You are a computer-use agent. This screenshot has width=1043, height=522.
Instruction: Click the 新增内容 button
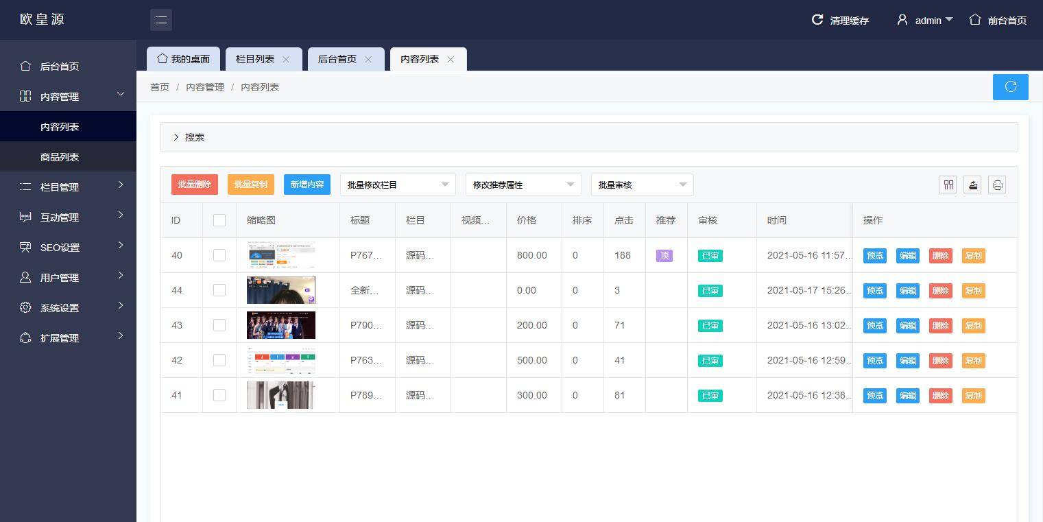[x=307, y=185]
